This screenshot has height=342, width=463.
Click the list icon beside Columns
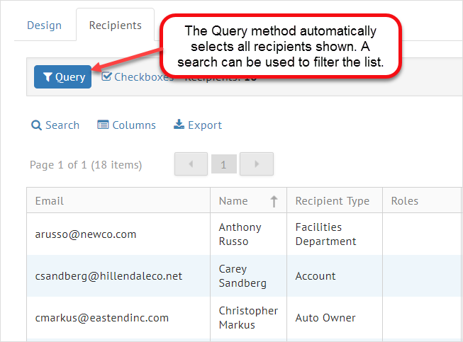point(103,125)
